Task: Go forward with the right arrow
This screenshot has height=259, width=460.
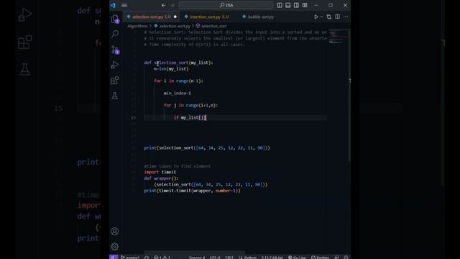Action: pyautogui.click(x=172, y=5)
